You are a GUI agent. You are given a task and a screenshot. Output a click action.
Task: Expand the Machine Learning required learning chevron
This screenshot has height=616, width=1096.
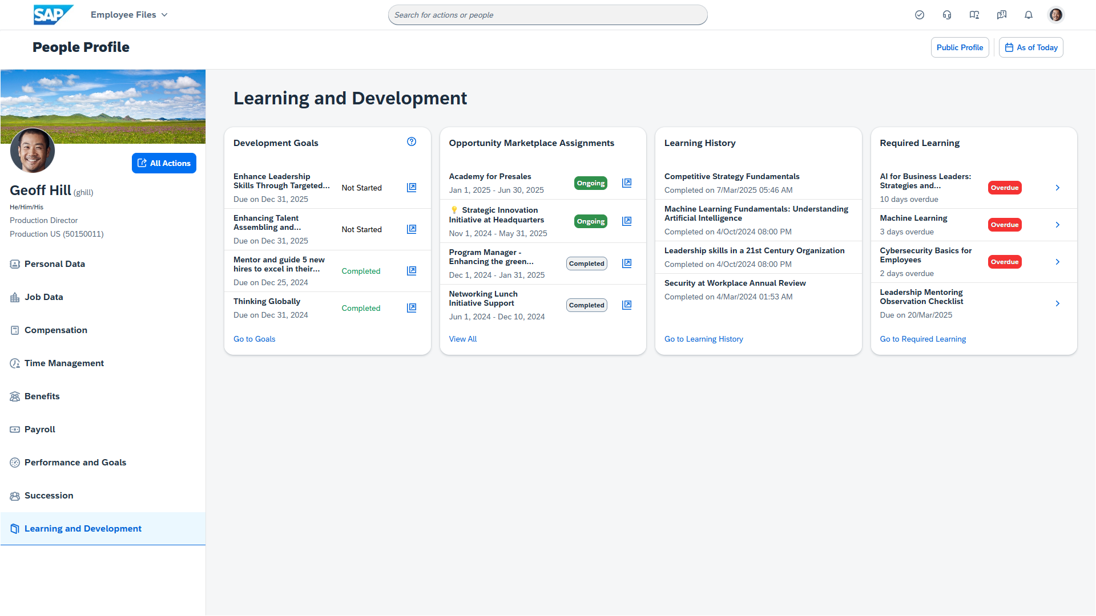point(1058,225)
